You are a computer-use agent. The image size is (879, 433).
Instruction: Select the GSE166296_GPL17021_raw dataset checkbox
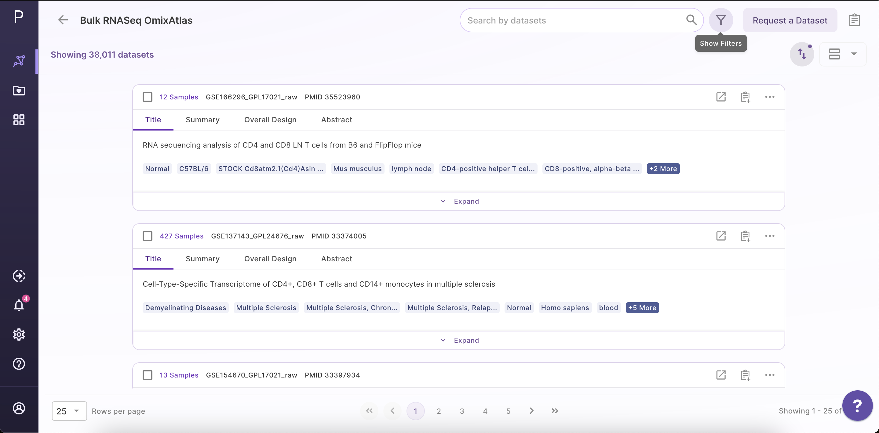click(x=148, y=97)
